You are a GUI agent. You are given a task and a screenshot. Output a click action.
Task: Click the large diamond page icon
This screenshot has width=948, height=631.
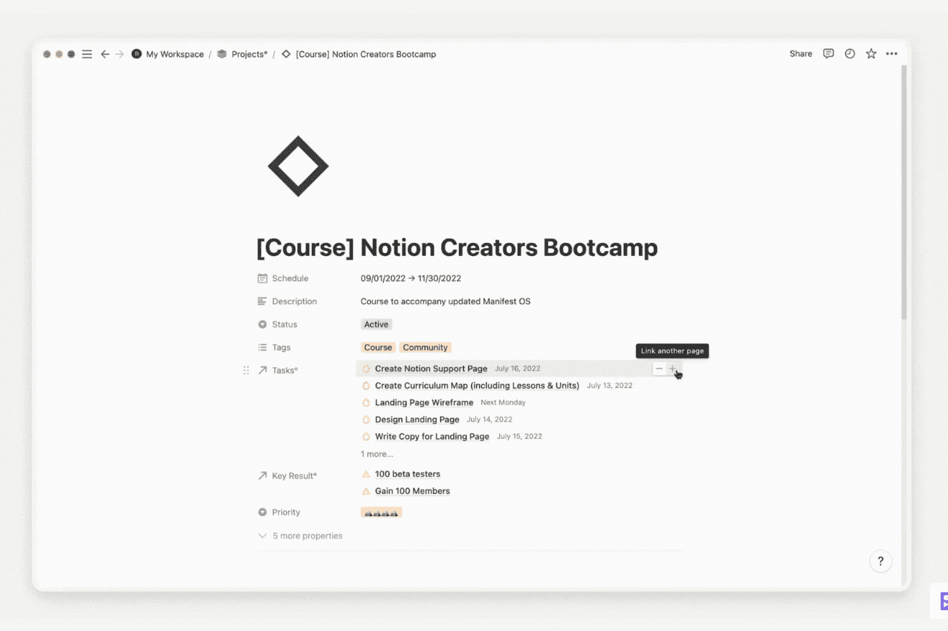click(298, 166)
